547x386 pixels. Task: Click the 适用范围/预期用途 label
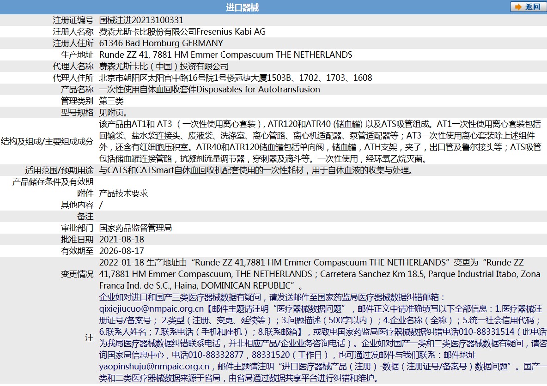point(59,170)
